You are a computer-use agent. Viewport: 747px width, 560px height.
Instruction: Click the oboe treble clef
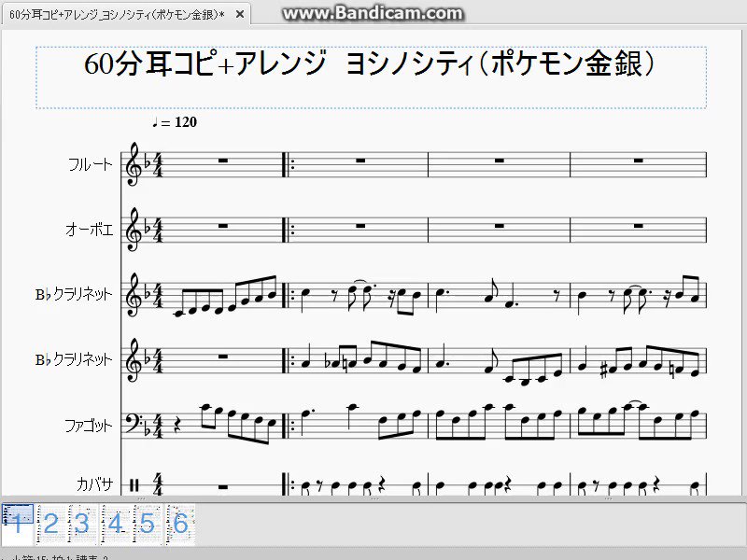(133, 230)
